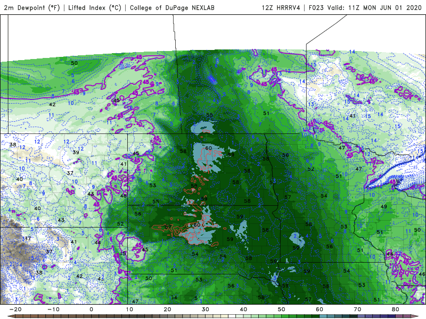Click the black '39' dewpoint value on the map
The width and height of the screenshot is (426, 319).
(x=76, y=152)
